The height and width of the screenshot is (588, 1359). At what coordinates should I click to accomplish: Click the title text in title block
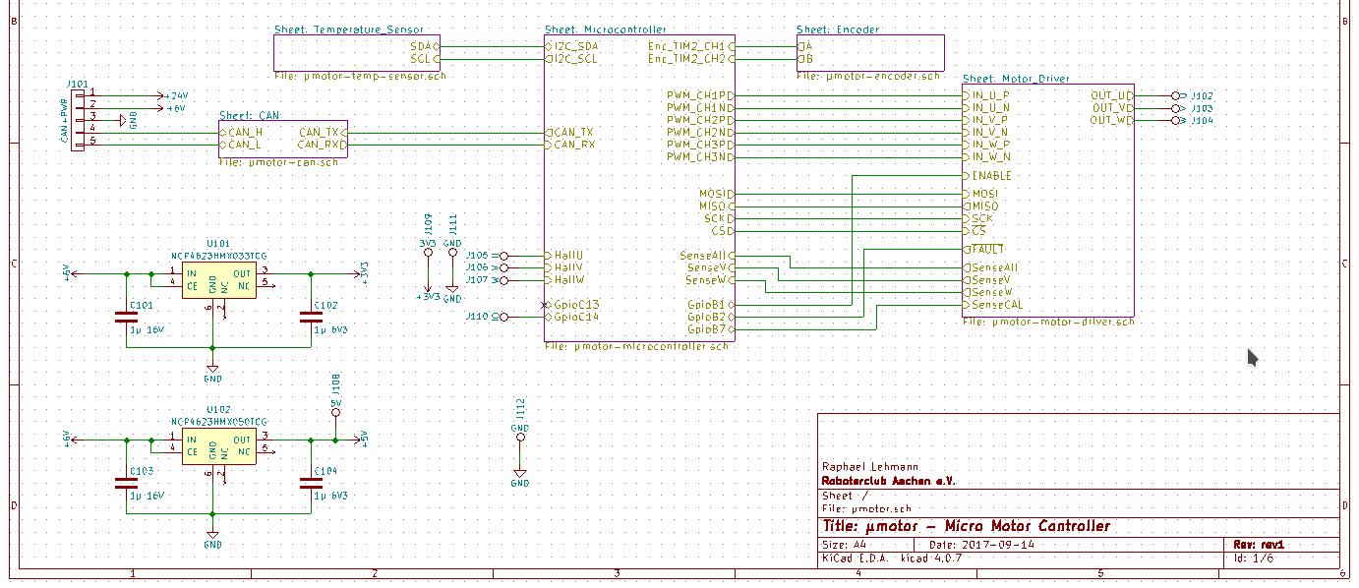966,526
